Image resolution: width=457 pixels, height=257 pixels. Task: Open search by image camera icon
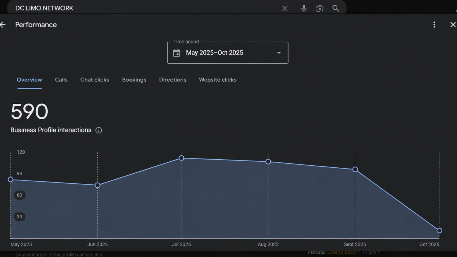point(320,8)
